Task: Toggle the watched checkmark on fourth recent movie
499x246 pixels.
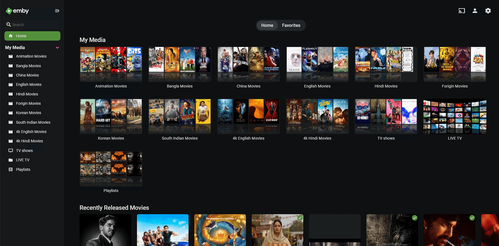Action: pos(300,218)
